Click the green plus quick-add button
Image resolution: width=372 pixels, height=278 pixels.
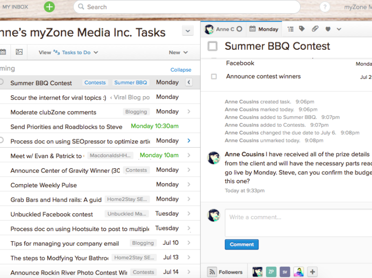(x=49, y=7)
